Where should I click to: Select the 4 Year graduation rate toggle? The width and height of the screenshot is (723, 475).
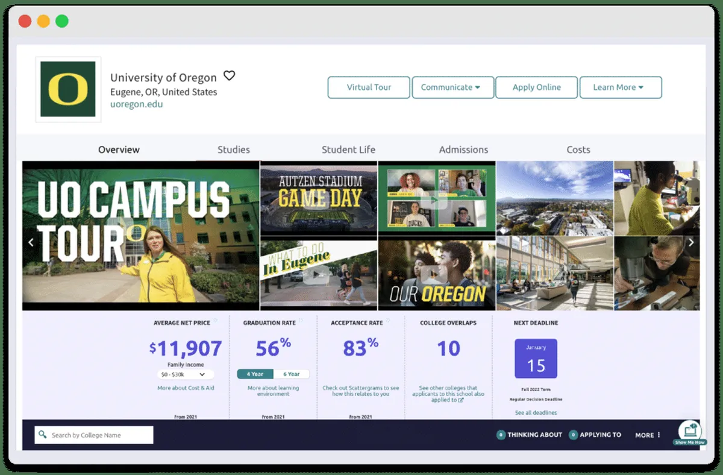pyautogui.click(x=255, y=374)
